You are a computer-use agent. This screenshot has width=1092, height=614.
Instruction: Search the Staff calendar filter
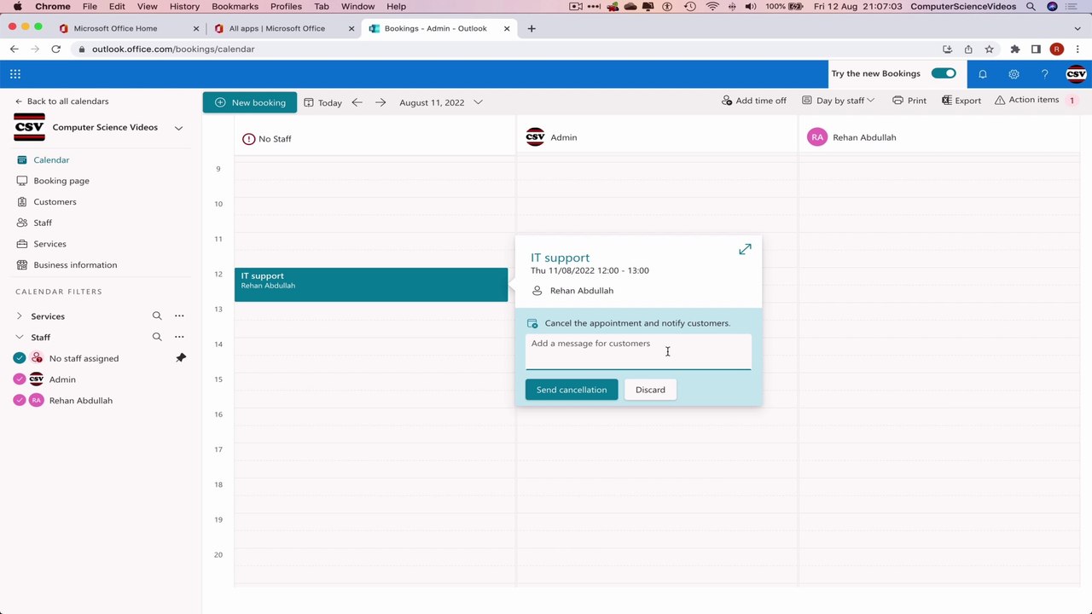[x=157, y=337]
